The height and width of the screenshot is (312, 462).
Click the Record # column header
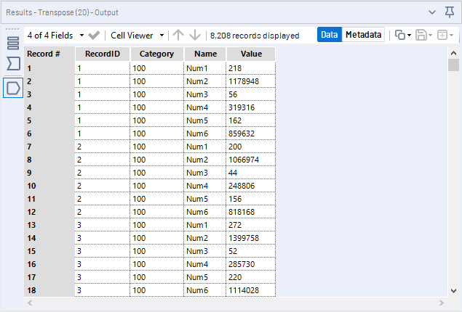point(44,54)
